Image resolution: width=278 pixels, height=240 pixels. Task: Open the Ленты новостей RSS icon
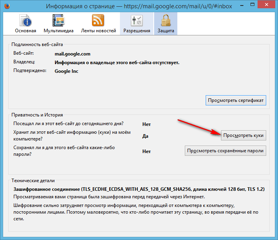point(98,20)
